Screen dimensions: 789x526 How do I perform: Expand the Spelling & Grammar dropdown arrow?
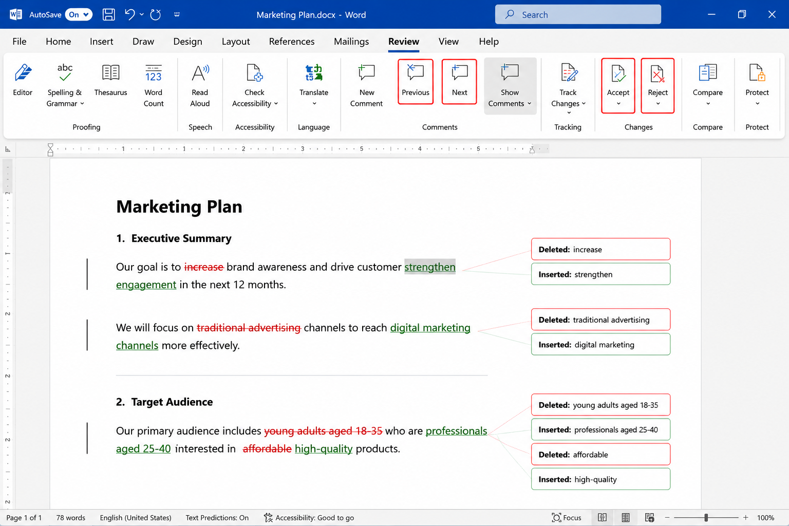tap(82, 104)
